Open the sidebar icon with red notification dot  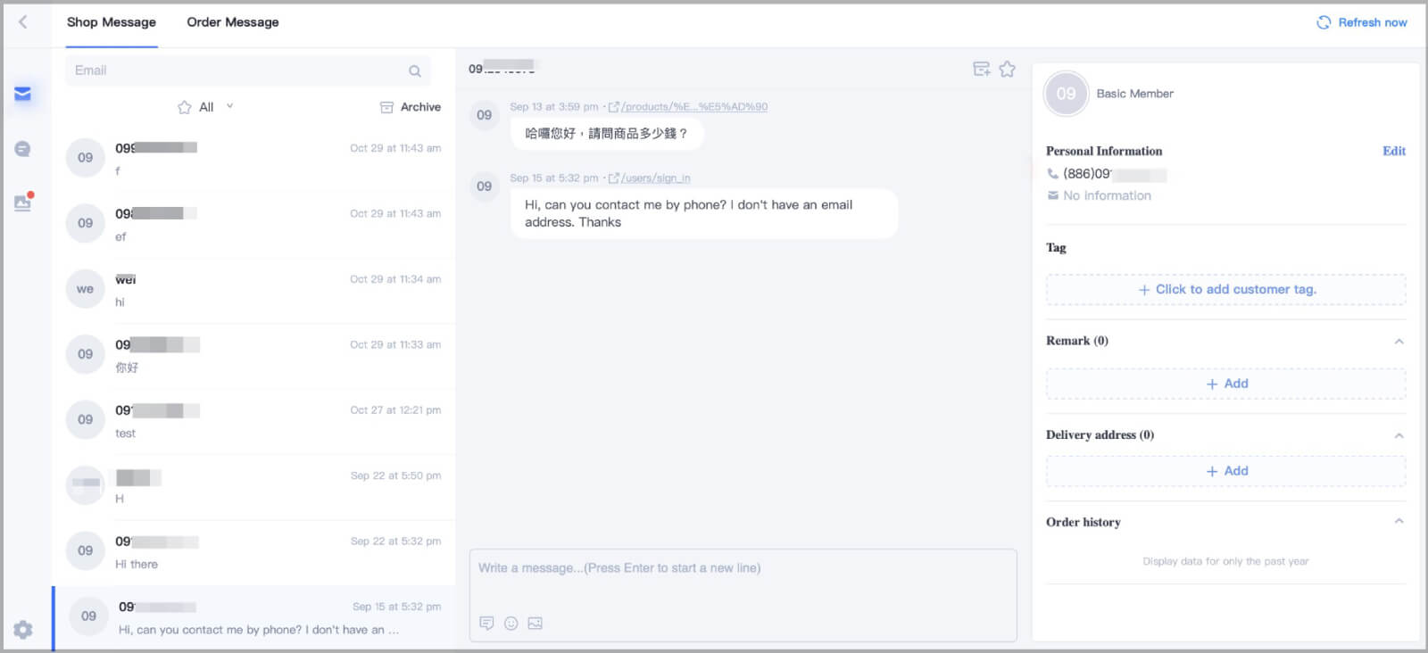pos(22,203)
